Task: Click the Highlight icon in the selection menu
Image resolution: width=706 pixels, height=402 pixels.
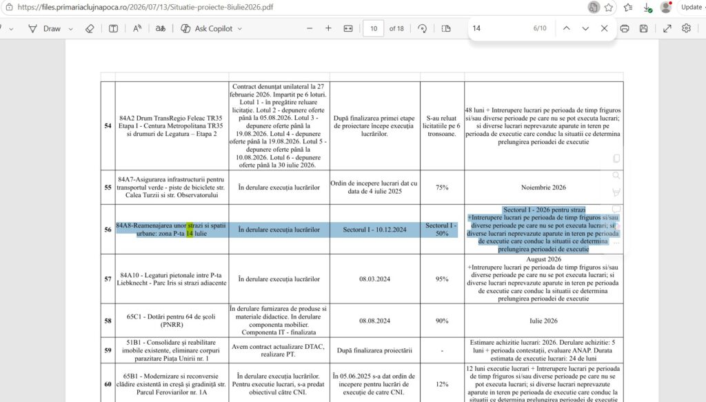Action: tap(616, 192)
